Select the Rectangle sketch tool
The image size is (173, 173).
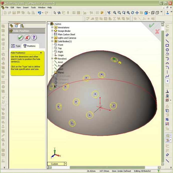click(x=167, y=45)
